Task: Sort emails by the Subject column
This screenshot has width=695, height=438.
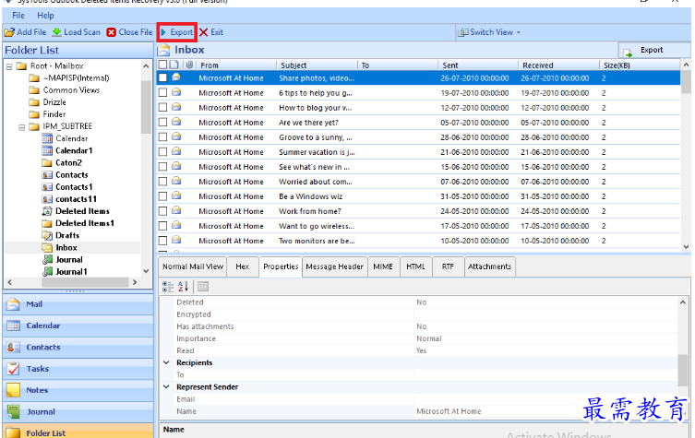Action: pyautogui.click(x=317, y=65)
